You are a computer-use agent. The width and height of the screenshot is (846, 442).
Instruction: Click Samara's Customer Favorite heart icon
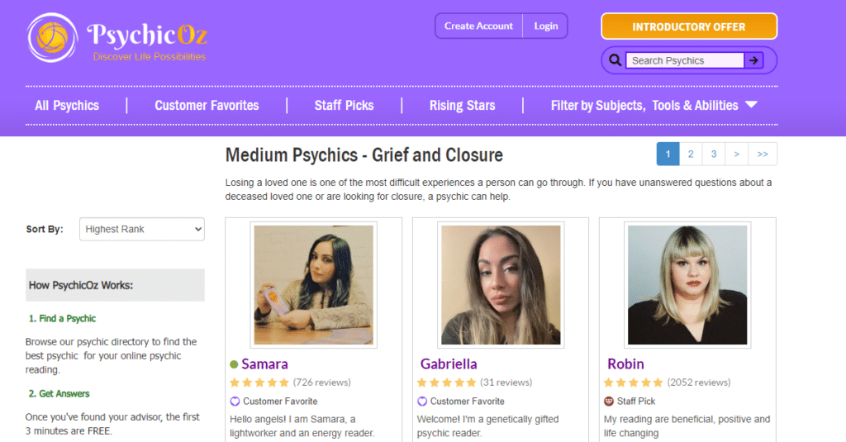point(235,402)
